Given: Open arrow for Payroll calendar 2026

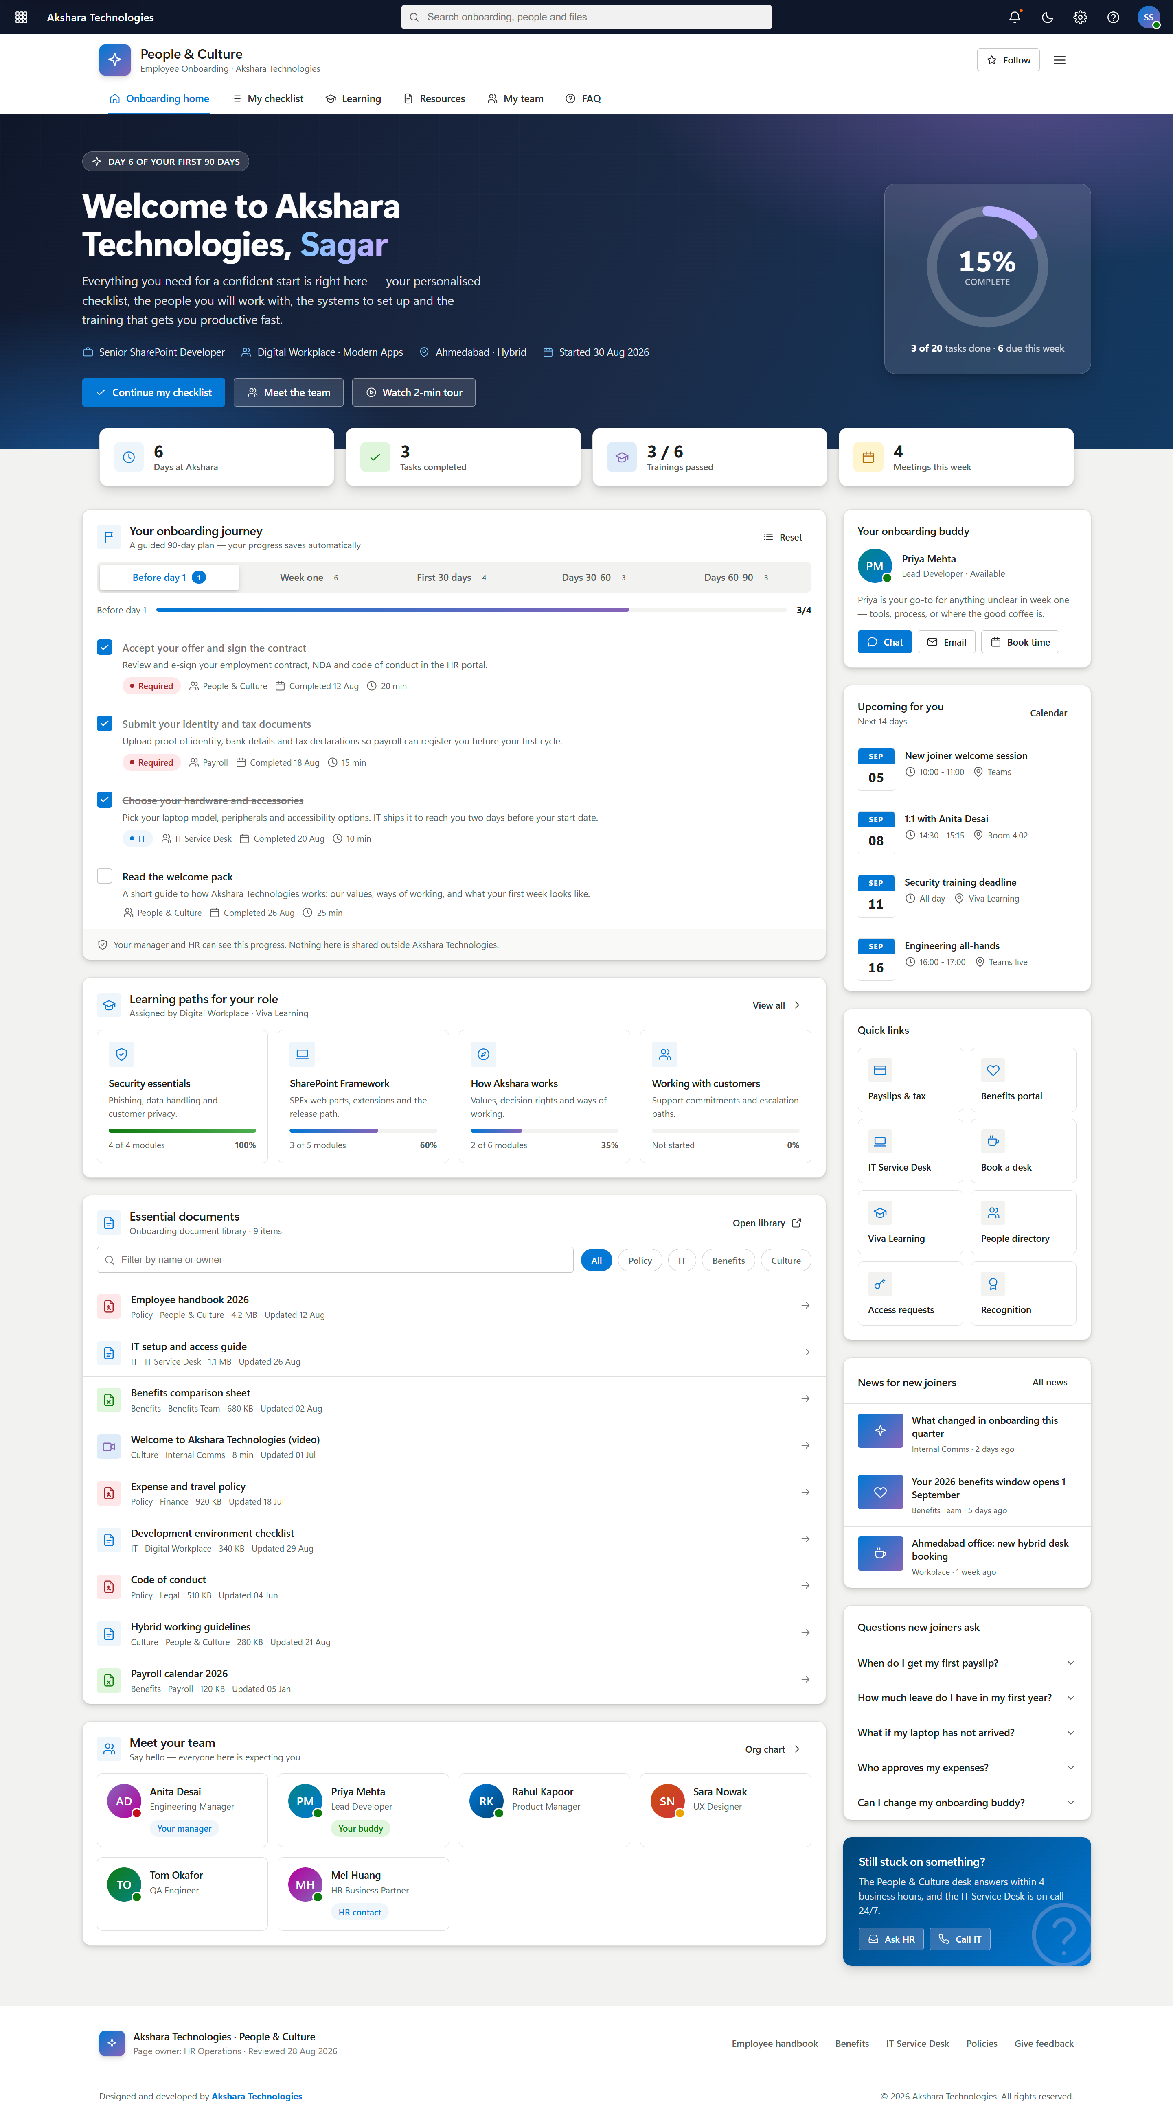Looking at the screenshot, I should (x=805, y=1680).
